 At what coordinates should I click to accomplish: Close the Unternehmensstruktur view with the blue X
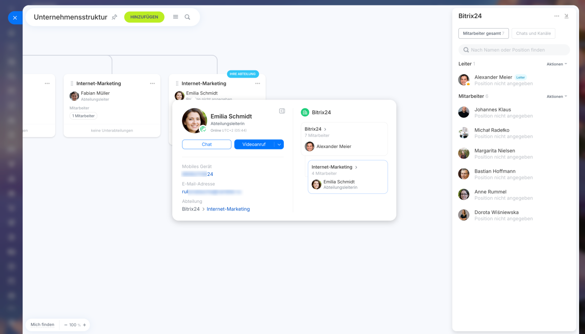click(x=15, y=18)
